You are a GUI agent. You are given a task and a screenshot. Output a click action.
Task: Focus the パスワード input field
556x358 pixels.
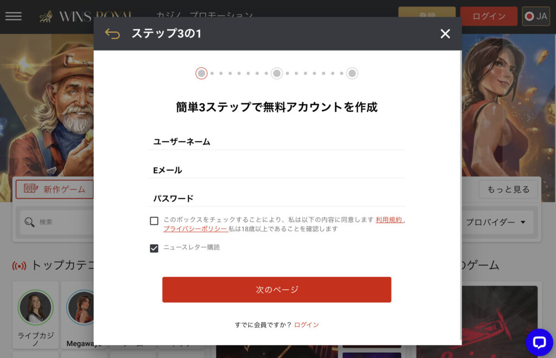[x=277, y=198]
